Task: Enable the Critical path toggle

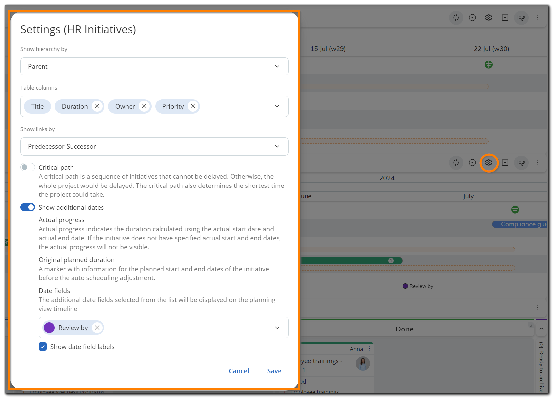Action: coord(27,167)
